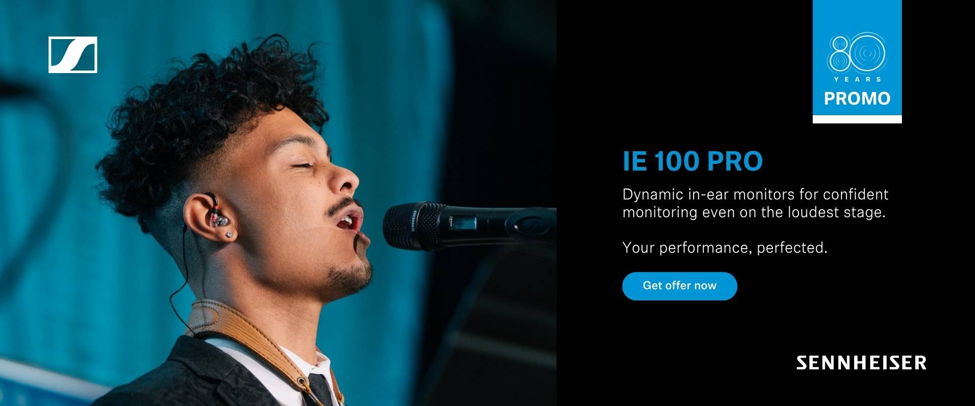975x406 pixels.
Task: Open the Get offer now button
Action: (679, 286)
